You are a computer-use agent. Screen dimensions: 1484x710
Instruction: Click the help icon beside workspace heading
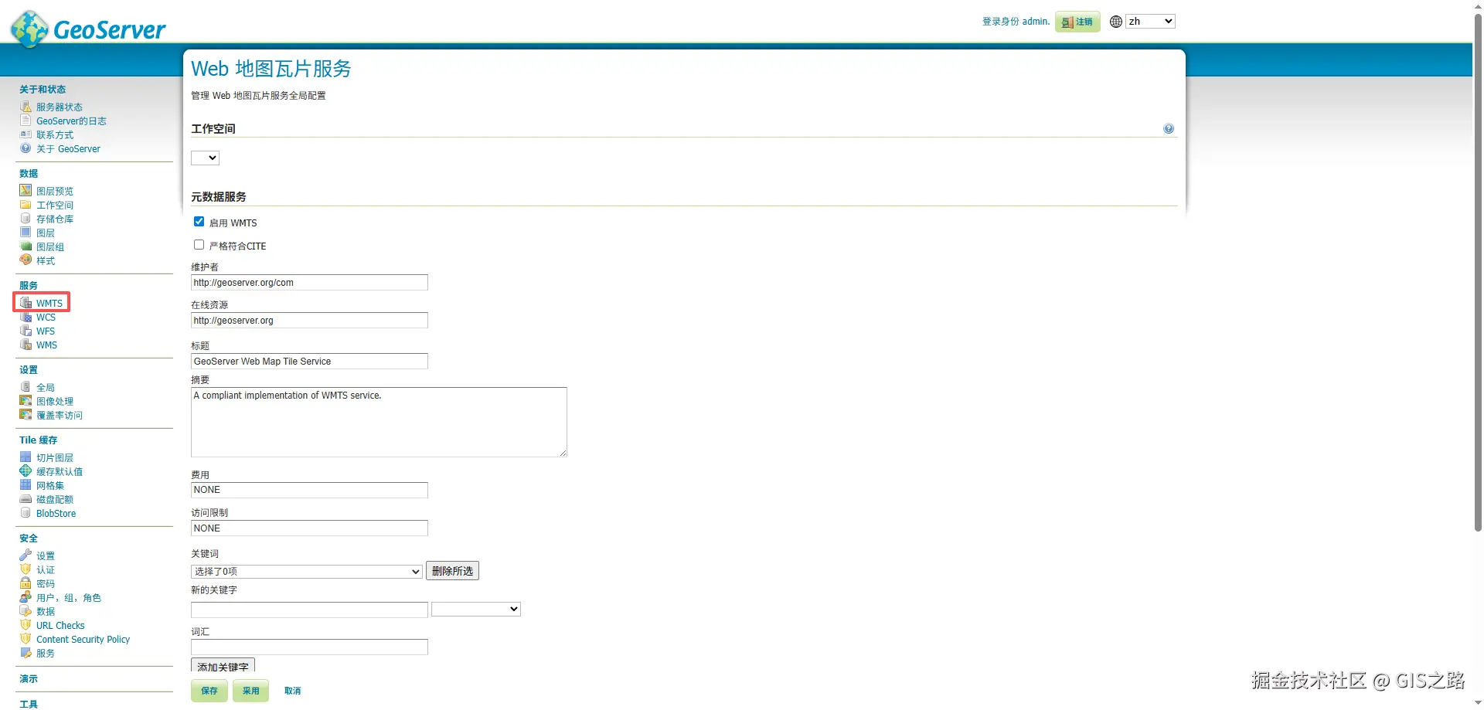pyautogui.click(x=1169, y=129)
